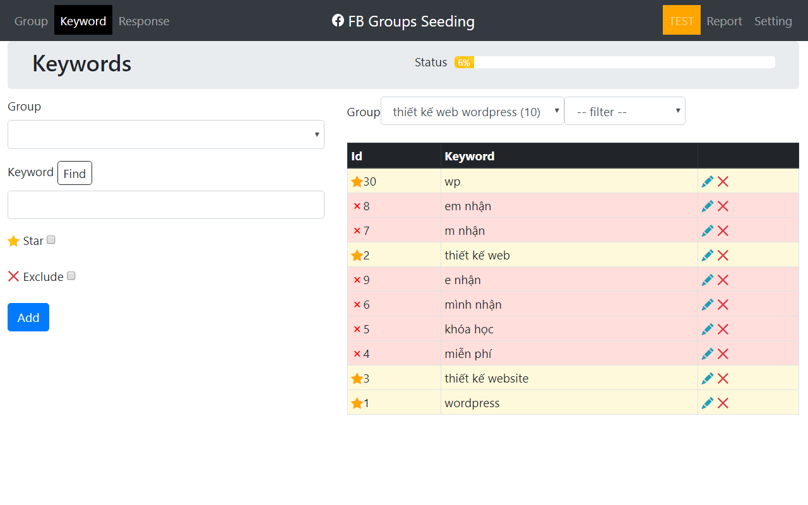Delete the 'e nhận' keyword
808x505 pixels.
pyautogui.click(x=723, y=280)
